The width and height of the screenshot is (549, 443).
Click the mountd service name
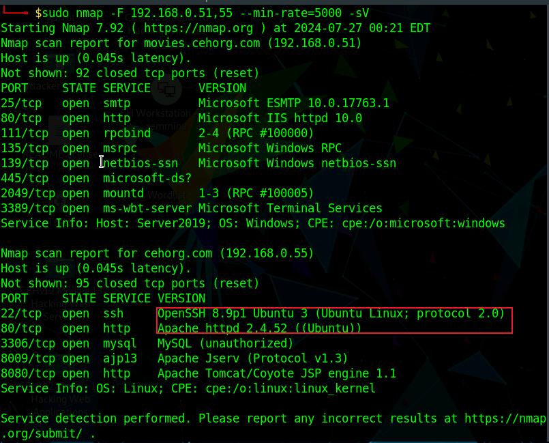123,193
